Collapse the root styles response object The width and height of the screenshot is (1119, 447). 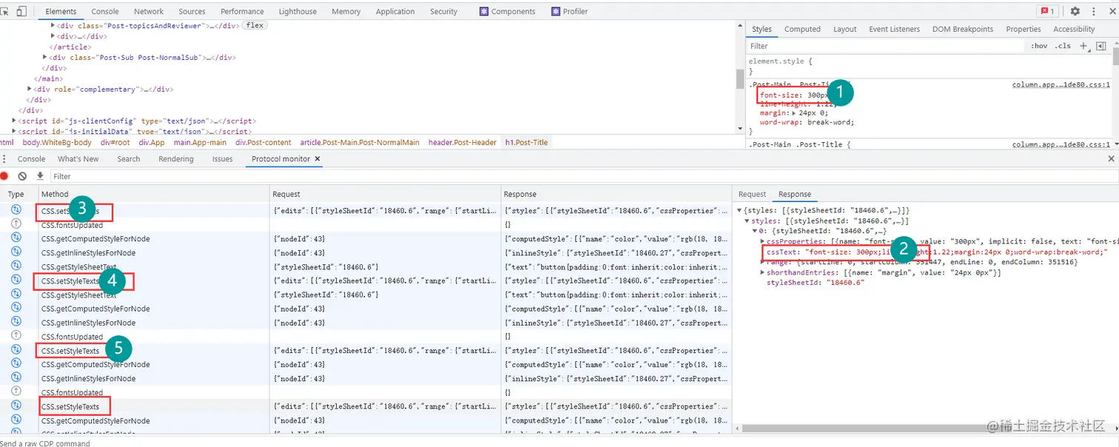point(740,211)
